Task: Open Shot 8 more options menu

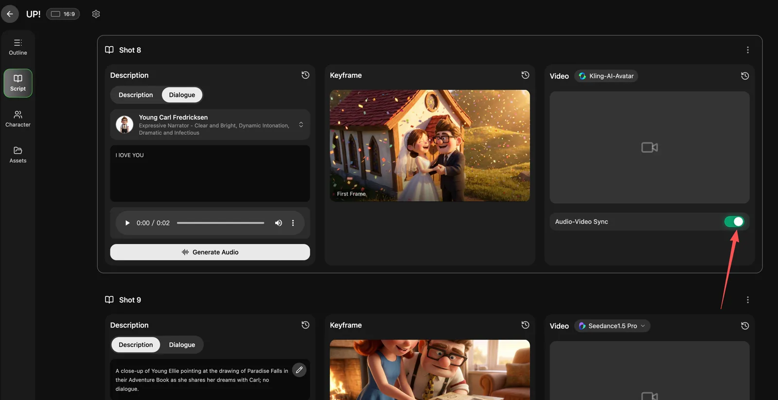Action: 747,50
